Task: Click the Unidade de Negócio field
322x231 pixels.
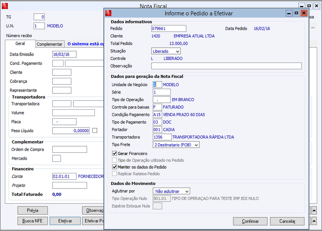Action: pyautogui.click(x=157, y=85)
